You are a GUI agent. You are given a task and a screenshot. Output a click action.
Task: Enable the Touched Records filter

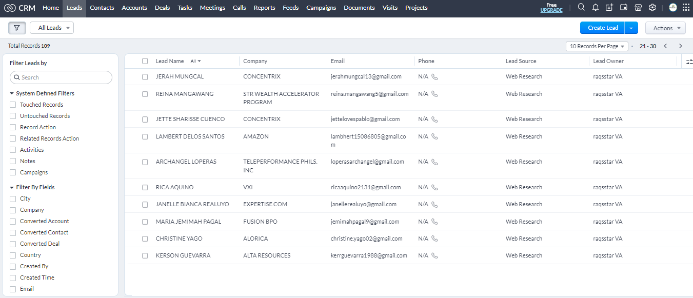point(13,105)
